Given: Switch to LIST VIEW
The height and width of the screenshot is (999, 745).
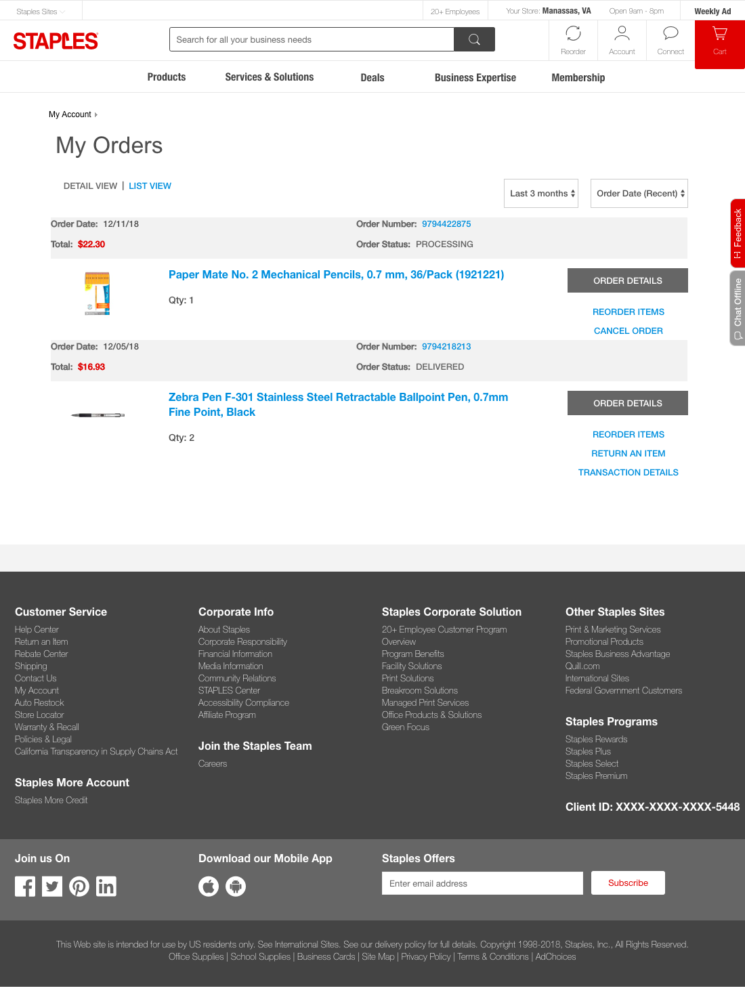Looking at the screenshot, I should click(150, 186).
